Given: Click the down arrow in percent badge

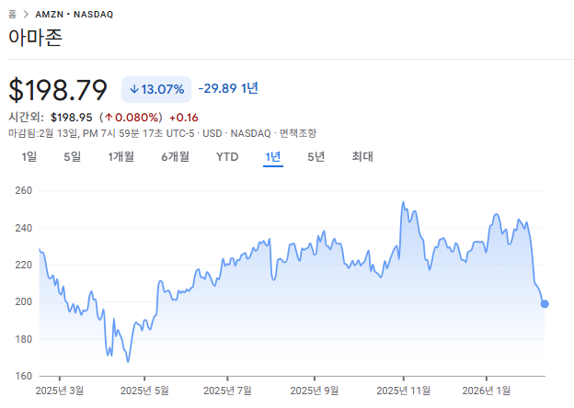Looking at the screenshot, I should (x=134, y=89).
